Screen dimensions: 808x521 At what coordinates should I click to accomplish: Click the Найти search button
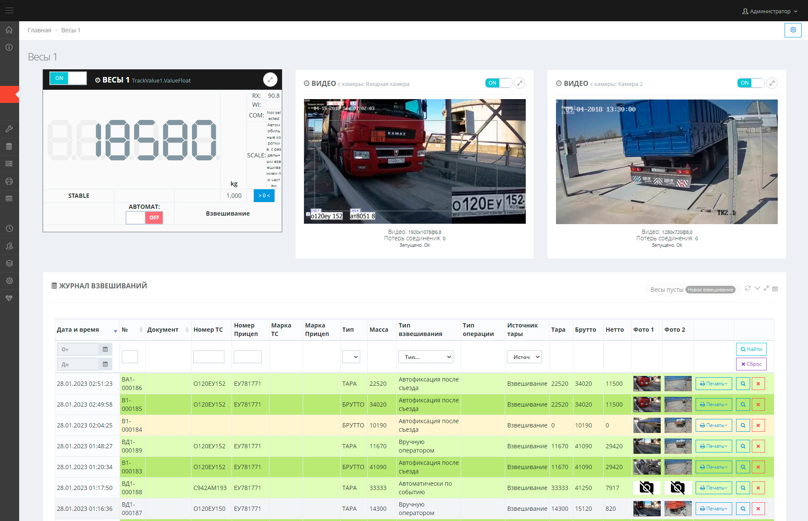tap(751, 349)
